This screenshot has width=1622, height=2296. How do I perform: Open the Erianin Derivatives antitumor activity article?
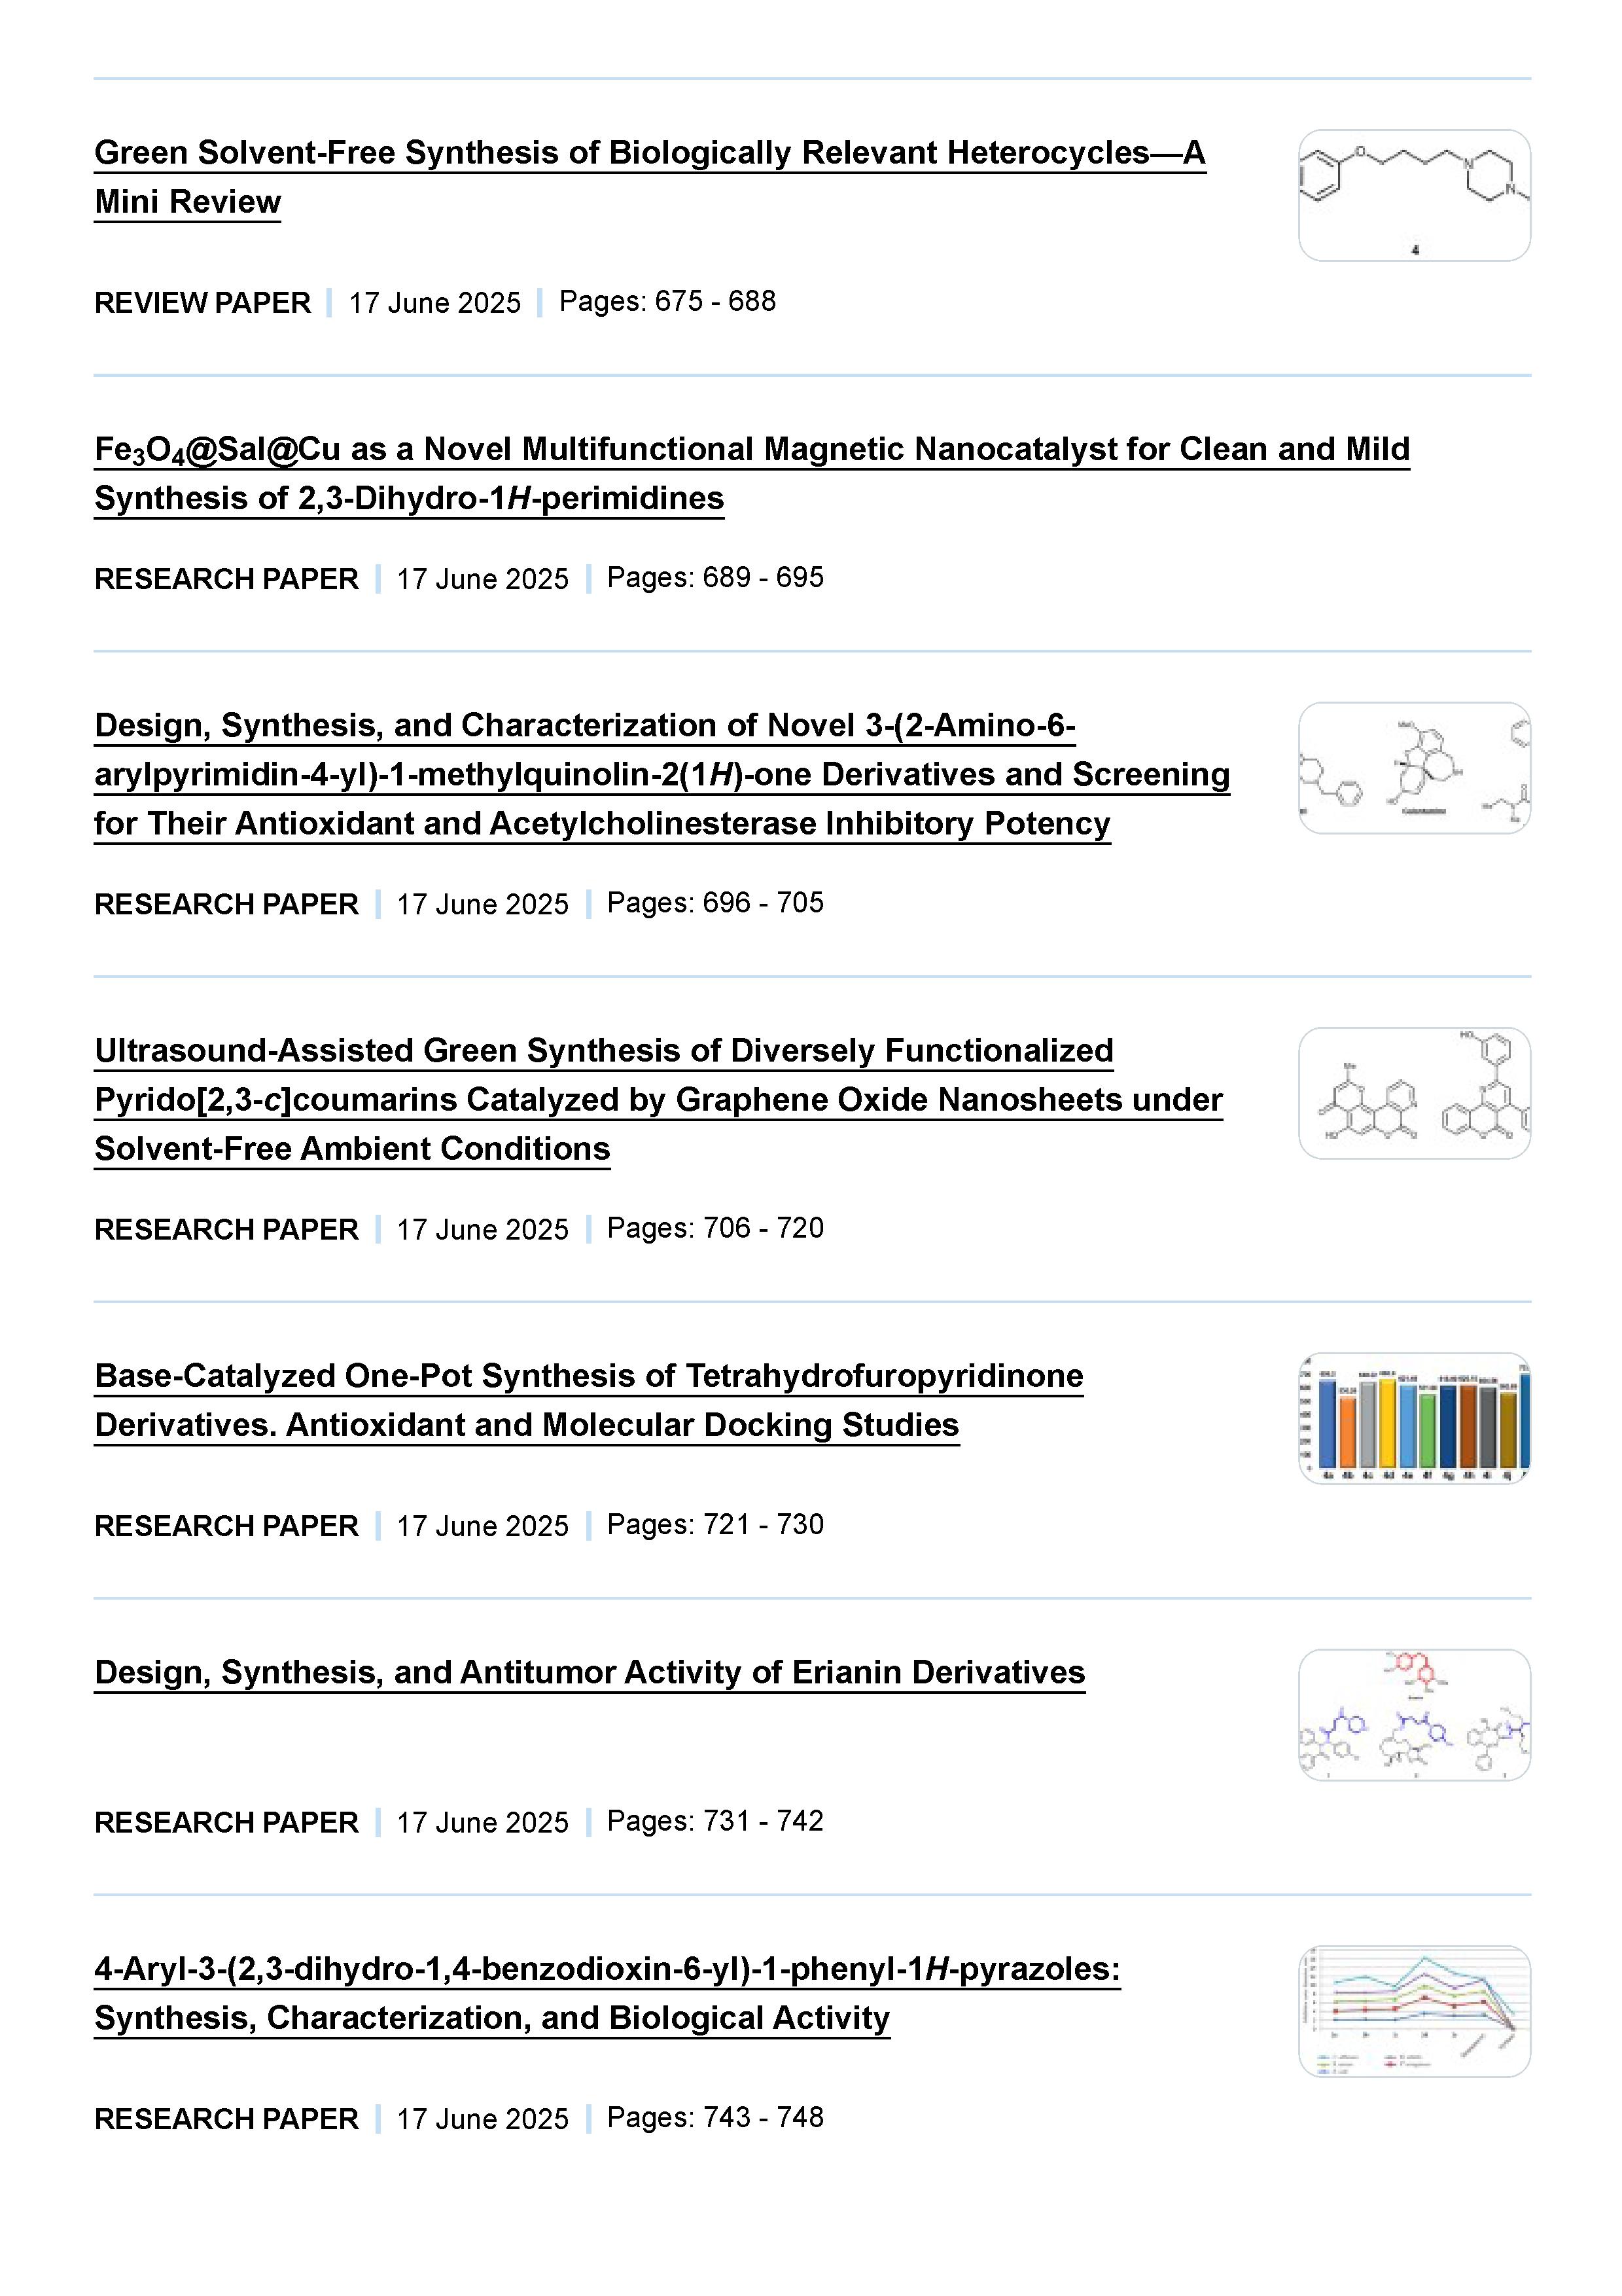[590, 1673]
